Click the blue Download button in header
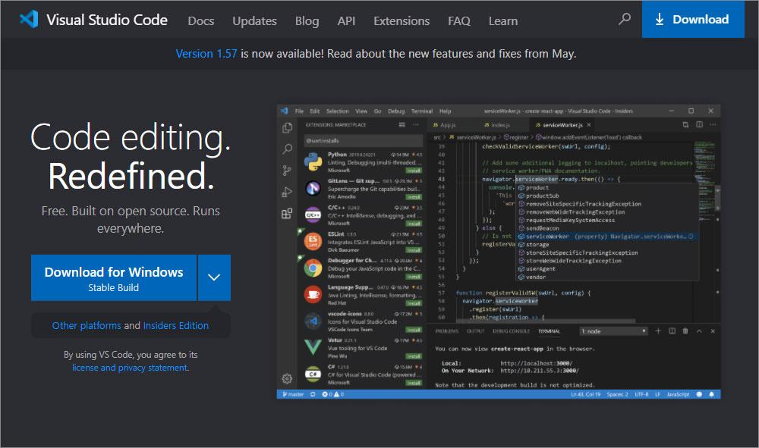 click(693, 20)
